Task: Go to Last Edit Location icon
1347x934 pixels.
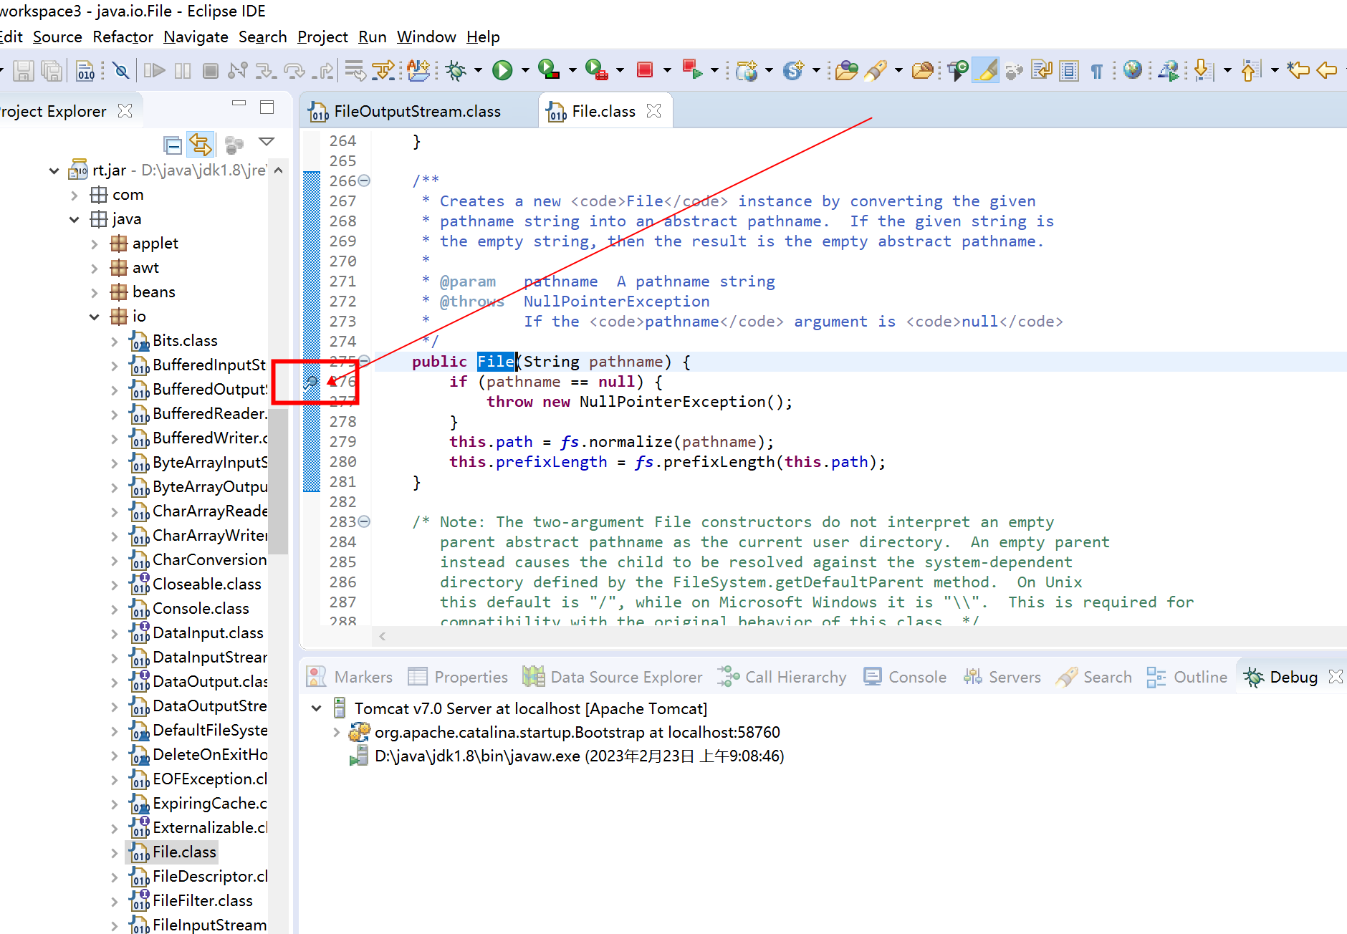Action: pyautogui.click(x=1298, y=70)
